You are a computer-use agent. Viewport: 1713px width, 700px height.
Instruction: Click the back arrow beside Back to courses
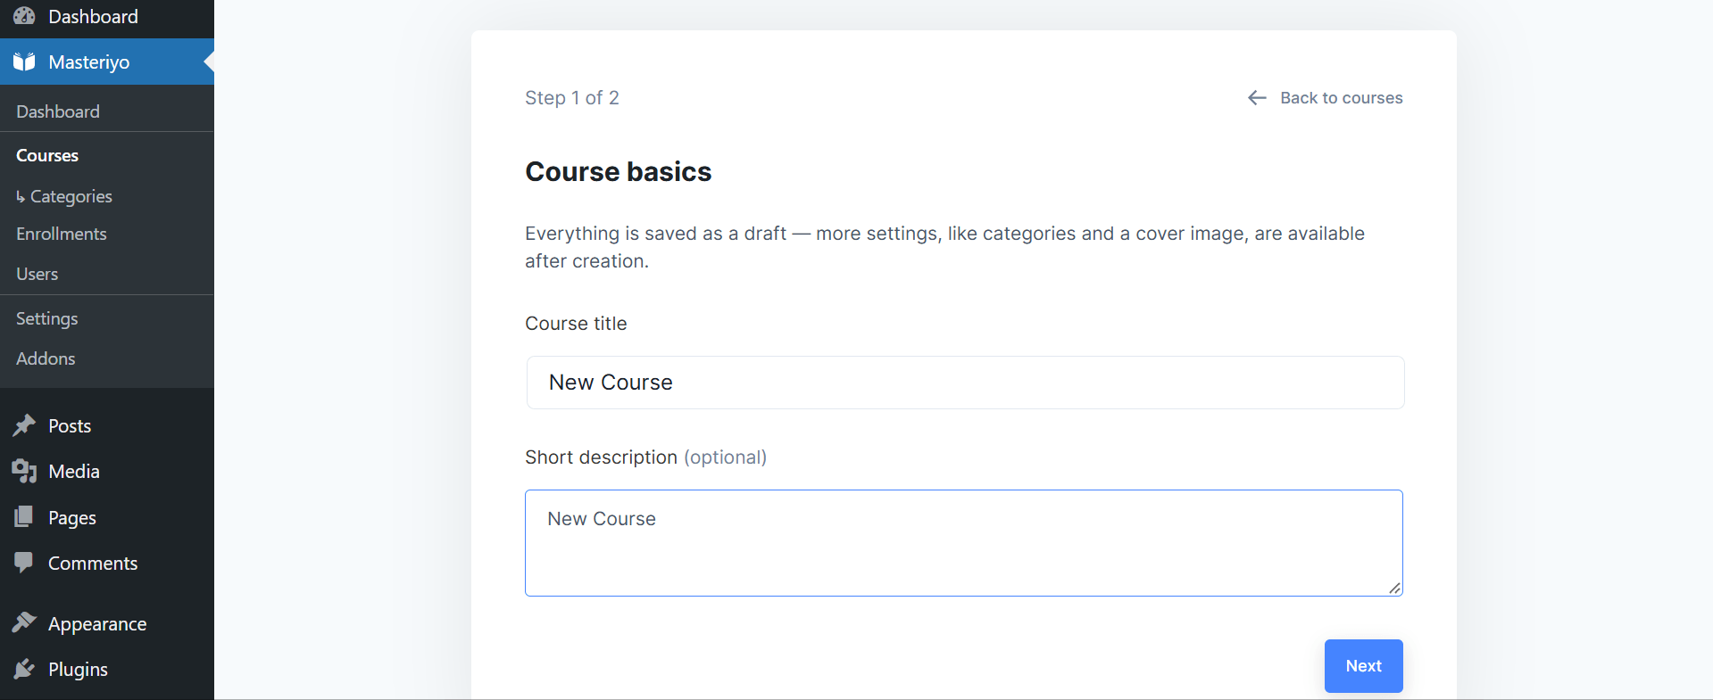point(1257,97)
